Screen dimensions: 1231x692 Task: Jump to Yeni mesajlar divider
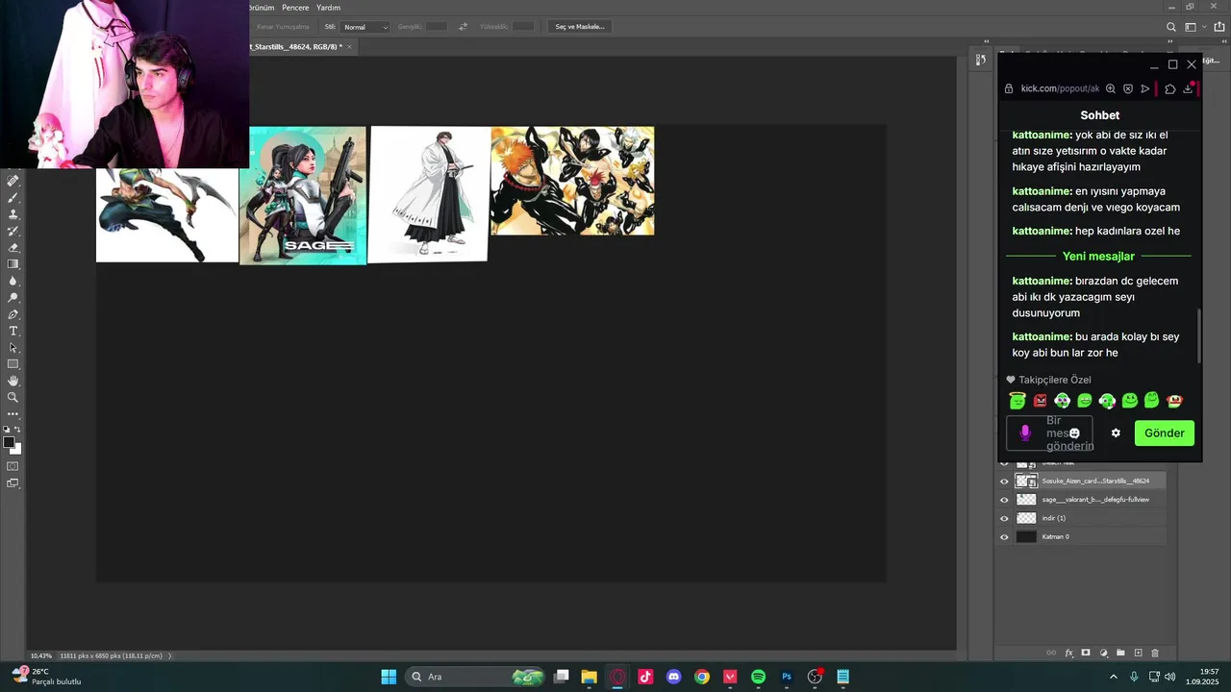point(1098,257)
